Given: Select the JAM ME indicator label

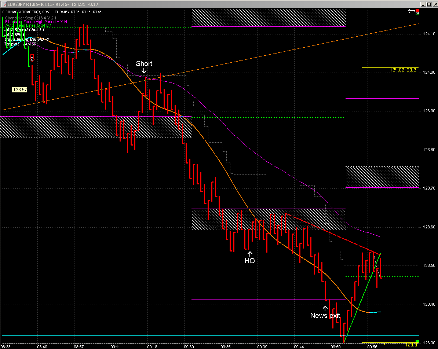Looking at the screenshot, I should point(15,34).
